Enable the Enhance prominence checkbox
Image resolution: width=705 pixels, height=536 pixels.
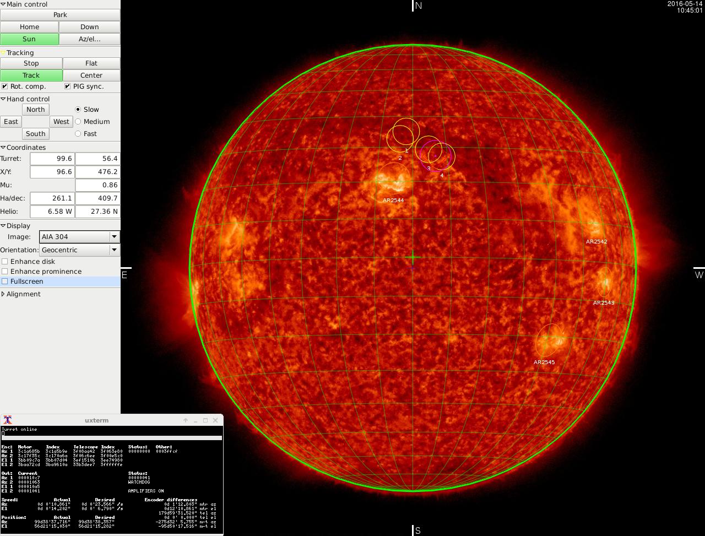point(5,272)
